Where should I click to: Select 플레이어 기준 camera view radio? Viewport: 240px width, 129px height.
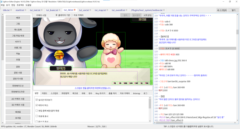[56, 15]
